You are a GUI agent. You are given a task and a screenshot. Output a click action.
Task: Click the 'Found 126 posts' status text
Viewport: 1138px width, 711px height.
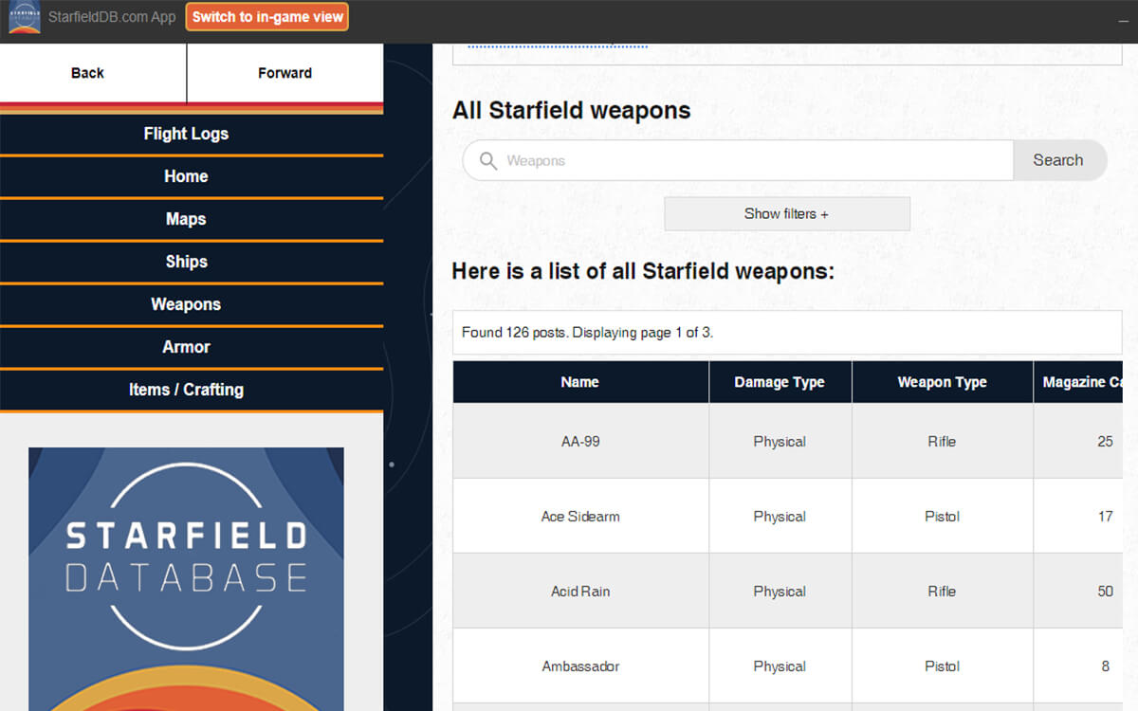(587, 333)
